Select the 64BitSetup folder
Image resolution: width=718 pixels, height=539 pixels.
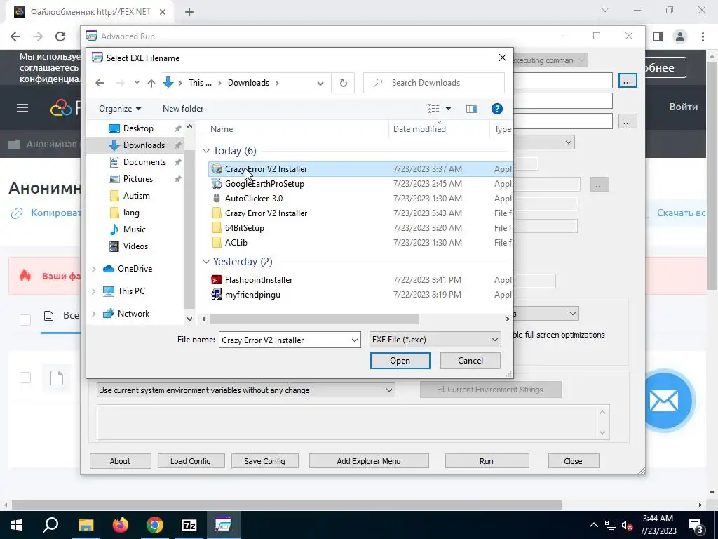pyautogui.click(x=244, y=228)
